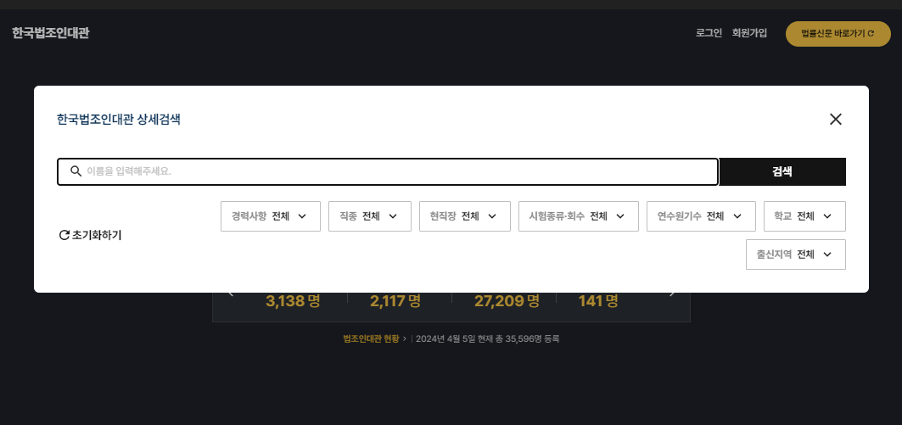Viewport: 902px width, 425px height.
Task: Click the external link icon on 법률신문 바로가기
Action: click(x=871, y=34)
